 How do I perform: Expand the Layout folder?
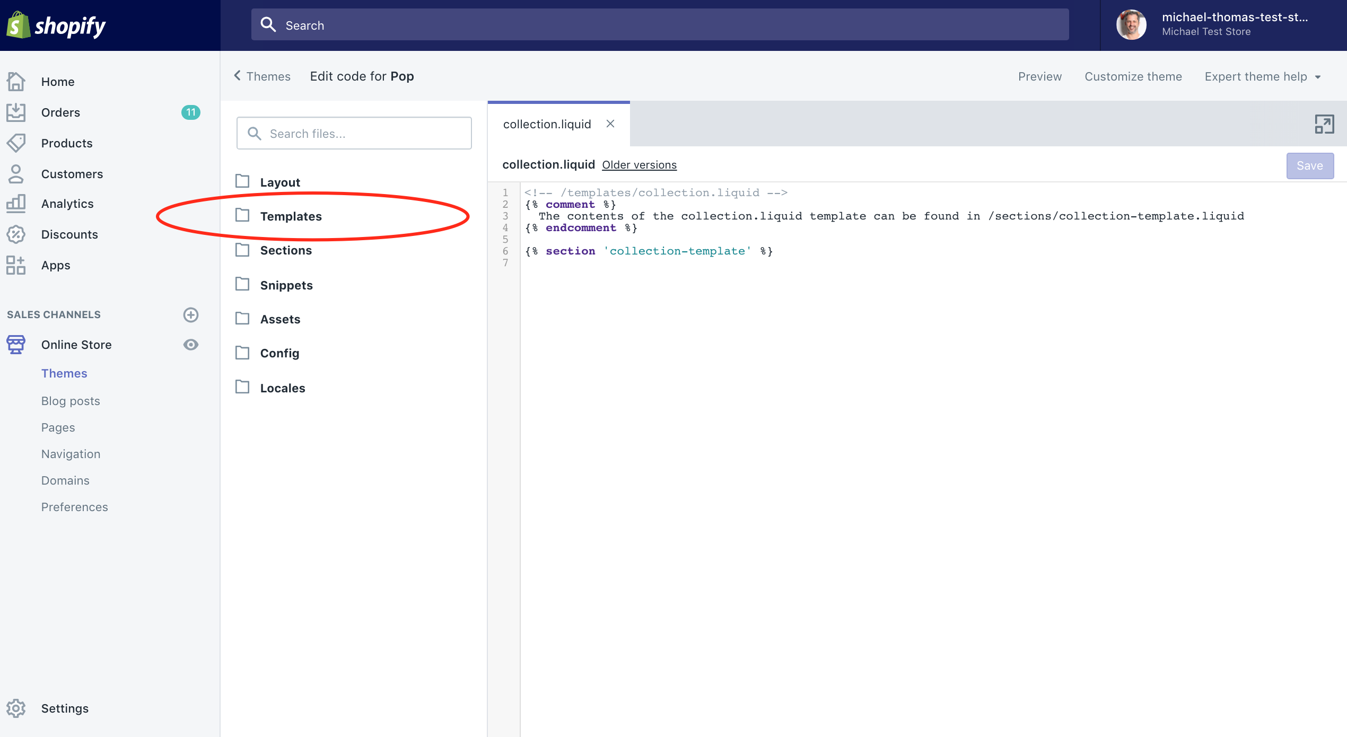[x=280, y=182]
